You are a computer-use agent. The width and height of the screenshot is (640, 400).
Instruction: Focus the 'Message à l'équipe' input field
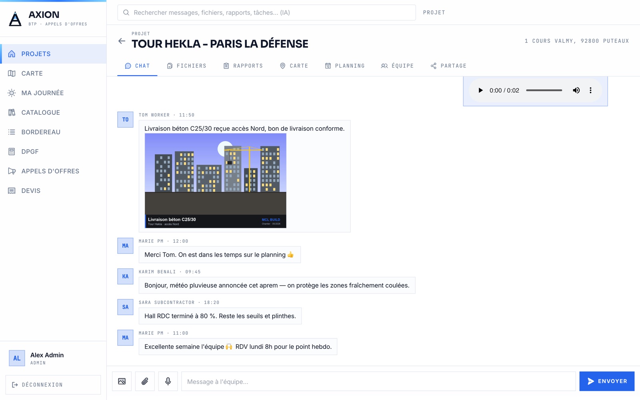[x=378, y=381]
